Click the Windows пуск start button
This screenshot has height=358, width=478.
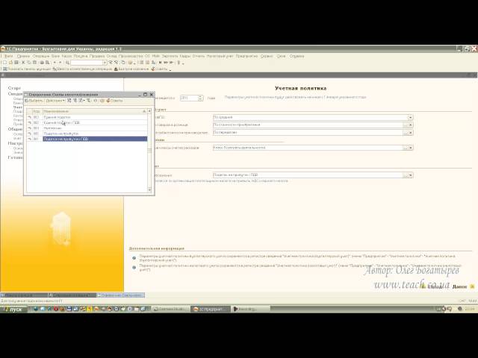14,310
